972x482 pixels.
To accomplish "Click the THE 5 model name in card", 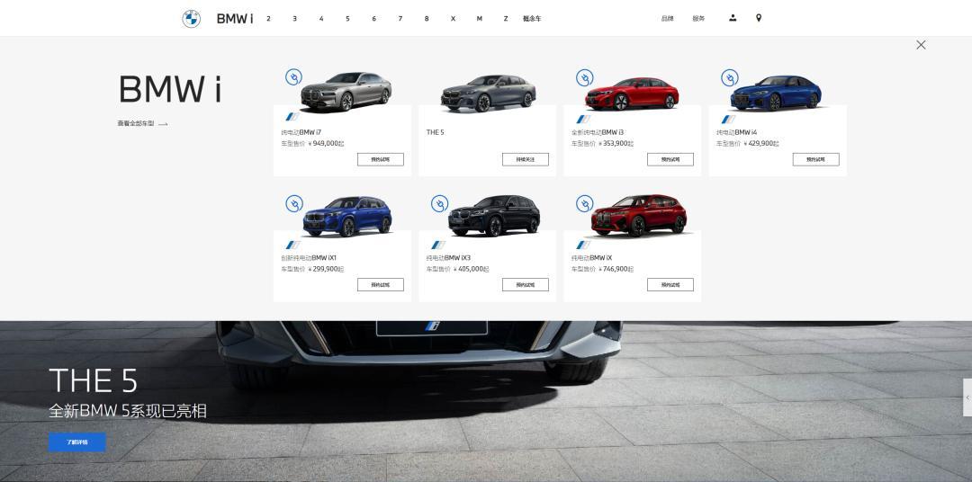I will pyautogui.click(x=436, y=132).
